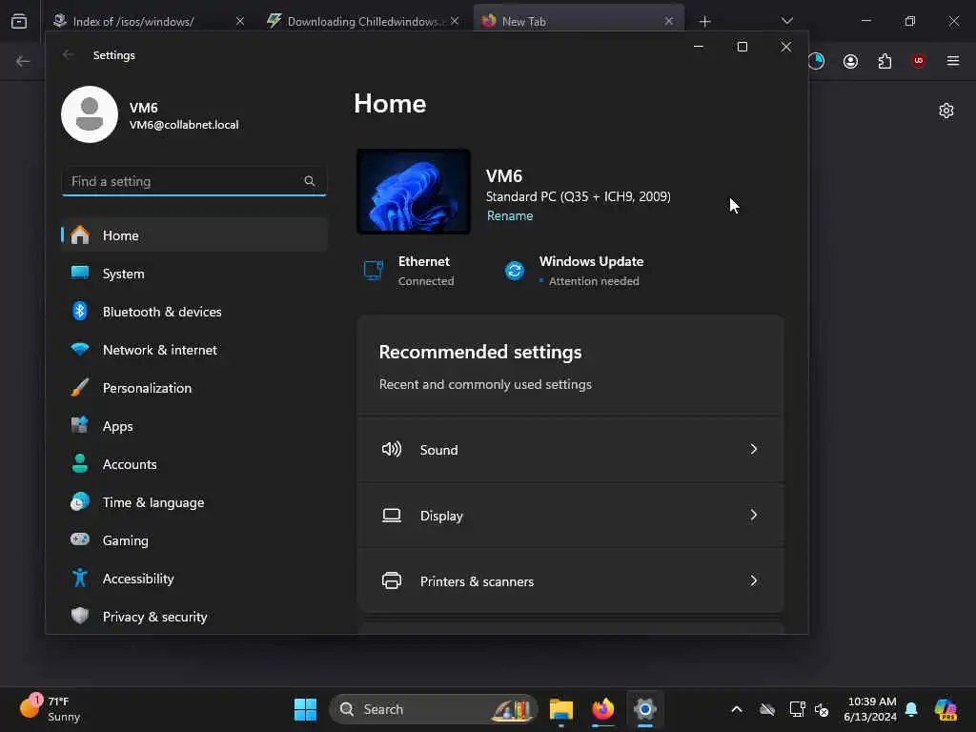The image size is (976, 732).
Task: Click the cloud sync off tray icon
Action: coord(767,709)
